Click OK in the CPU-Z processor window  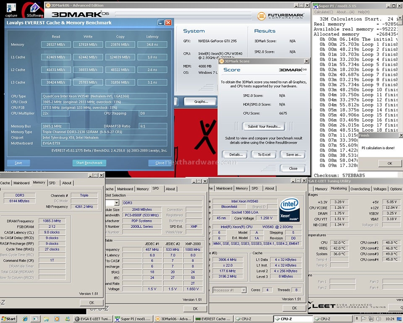(295, 308)
